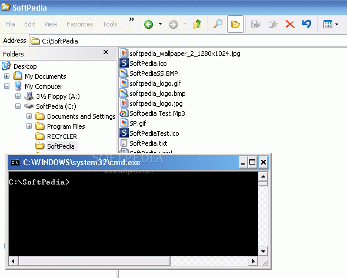The width and height of the screenshot is (347, 278).
Task: Expand the hidden menu chevron
Action: tap(132, 19)
